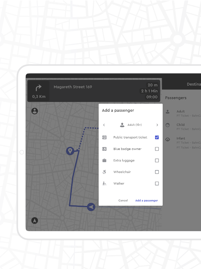
Task: Click the Walker label text
Action: tap(119, 183)
